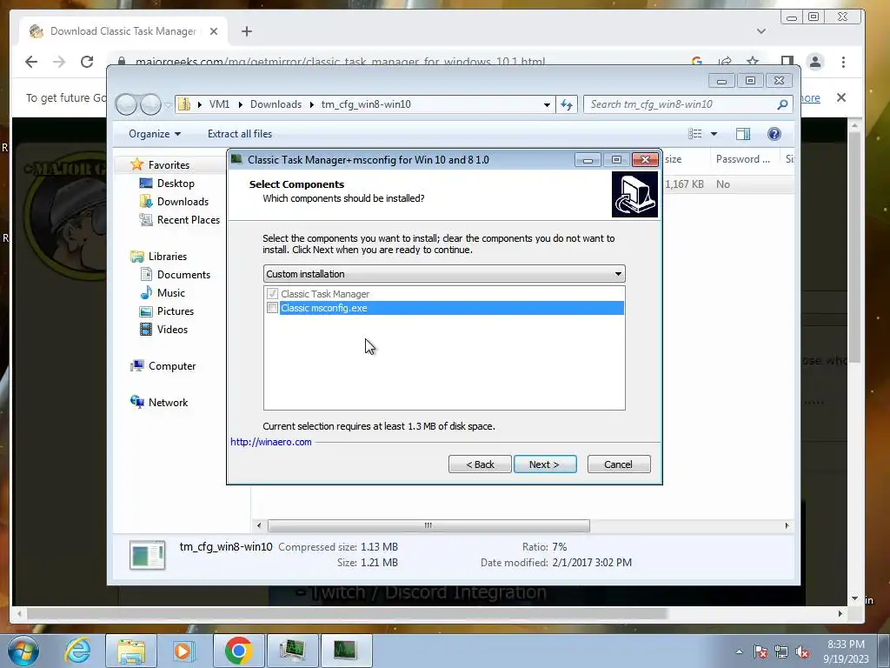
Task: Click the muted volume tray icon
Action: pos(802,652)
